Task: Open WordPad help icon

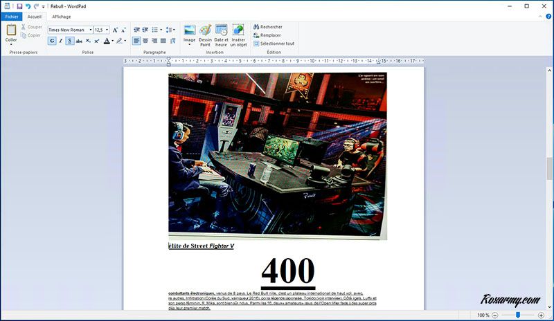Action: coord(548,16)
